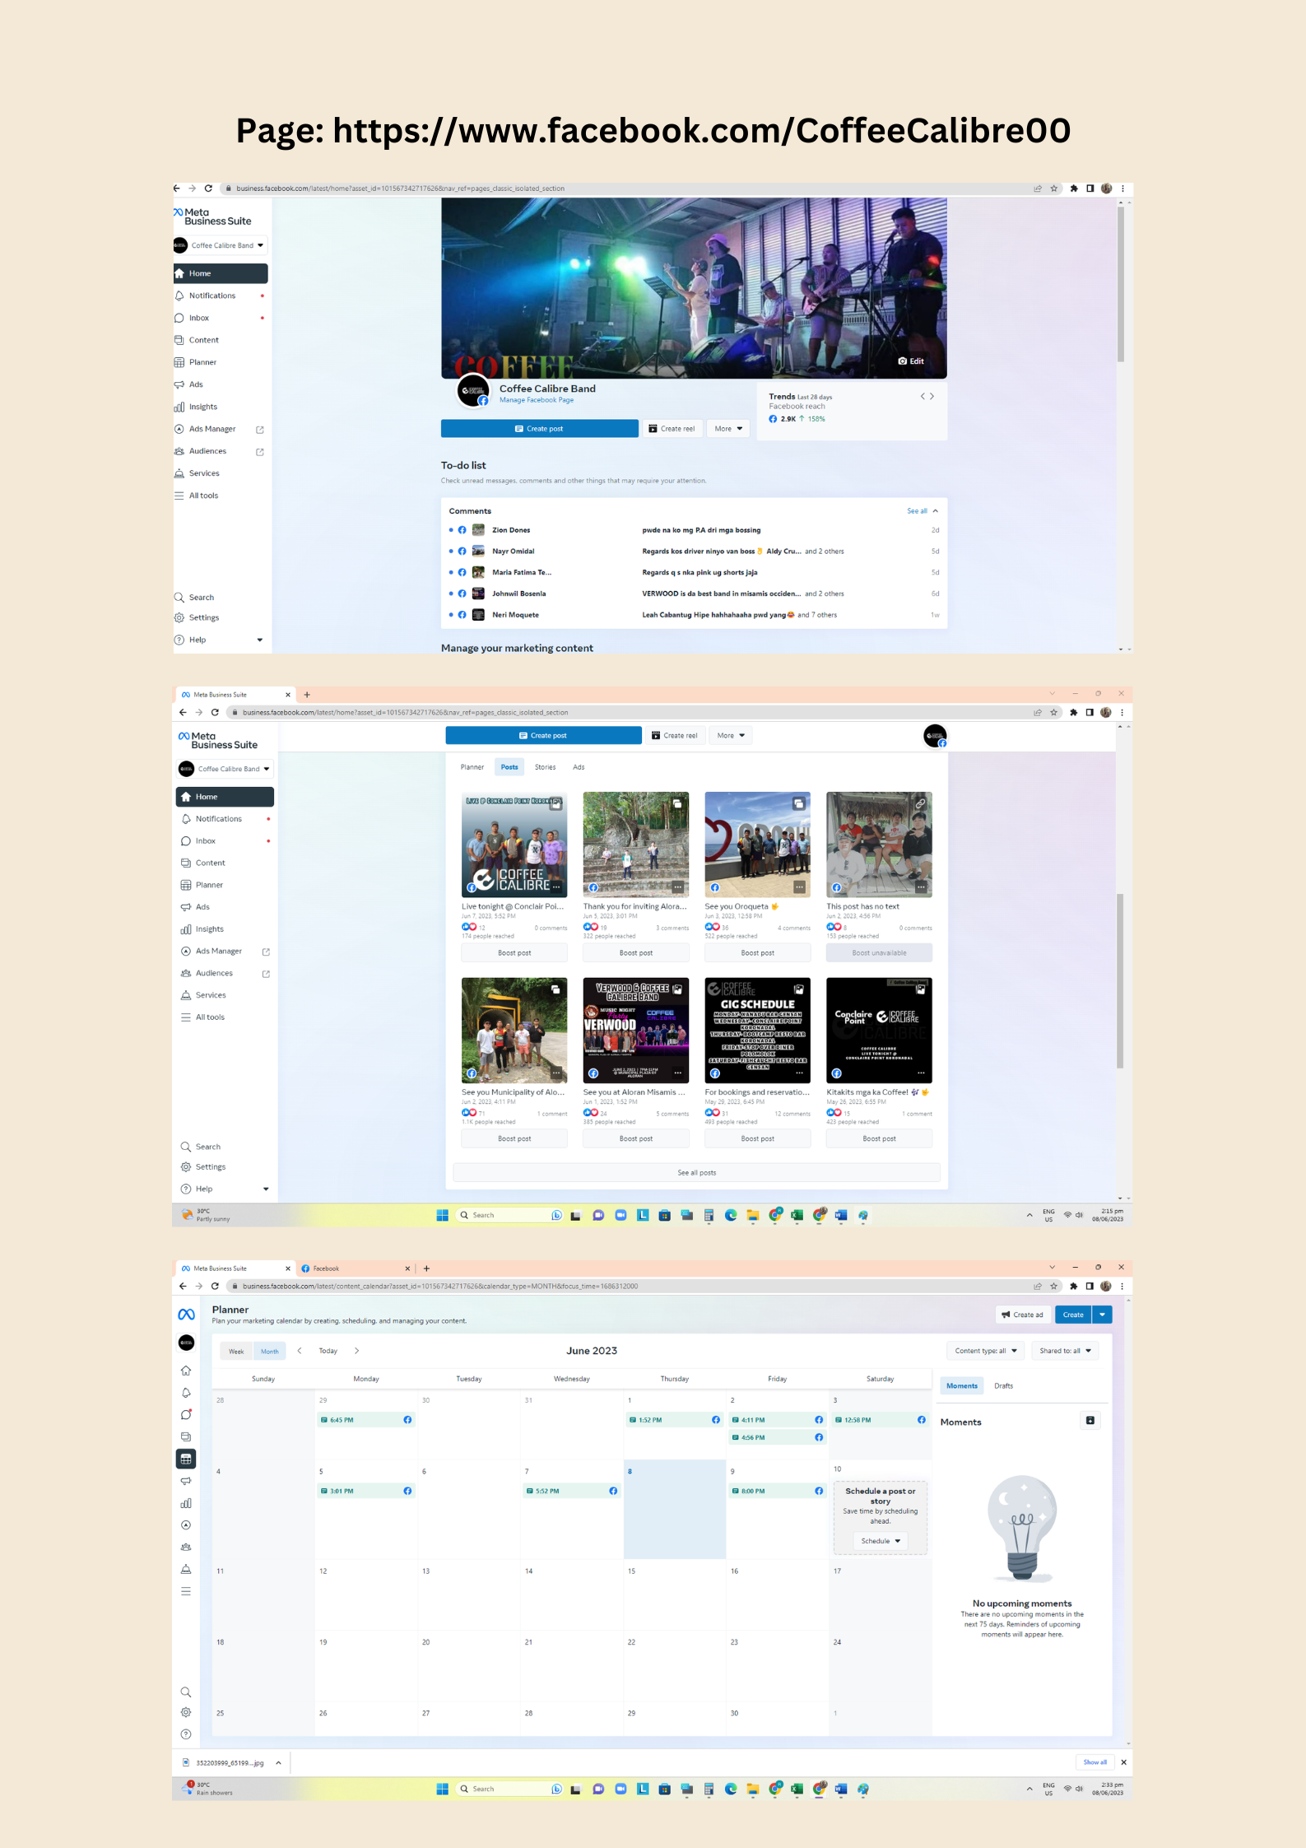Image resolution: width=1306 pixels, height=1848 pixels.
Task: Click Notifications bell in Planner's collapsed sidebar
Action: (x=186, y=1393)
